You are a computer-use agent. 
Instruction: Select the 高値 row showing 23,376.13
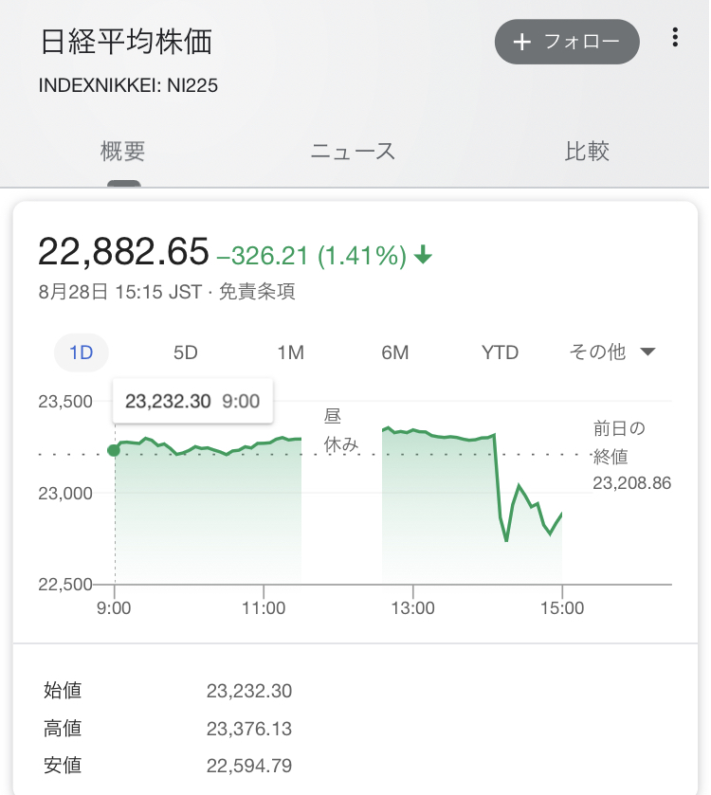click(x=168, y=729)
